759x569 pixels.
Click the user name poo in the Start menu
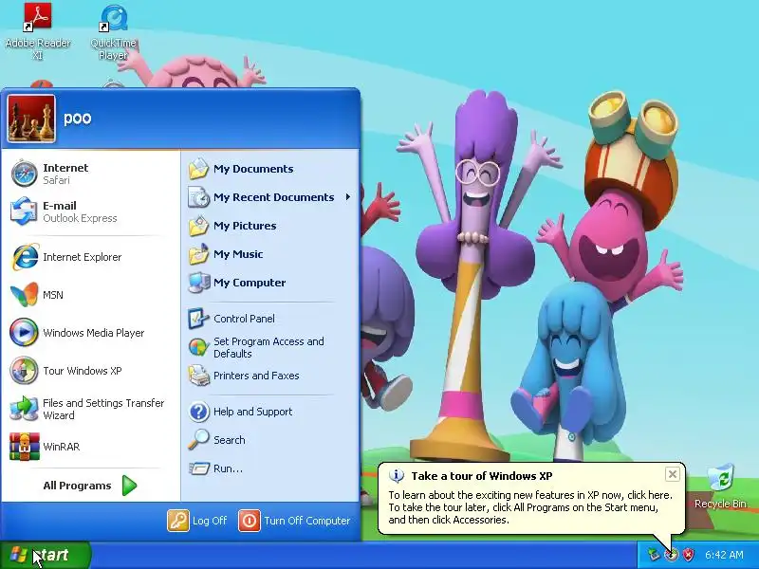coord(78,119)
